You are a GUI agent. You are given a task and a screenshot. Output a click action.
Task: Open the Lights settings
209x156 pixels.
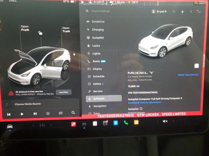point(94,53)
